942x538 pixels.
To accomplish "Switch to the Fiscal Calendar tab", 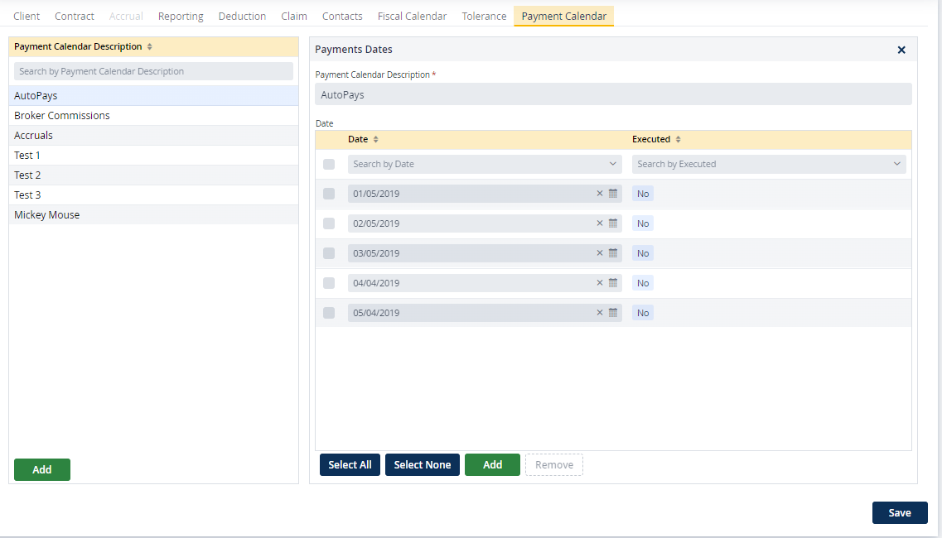I will coord(412,17).
